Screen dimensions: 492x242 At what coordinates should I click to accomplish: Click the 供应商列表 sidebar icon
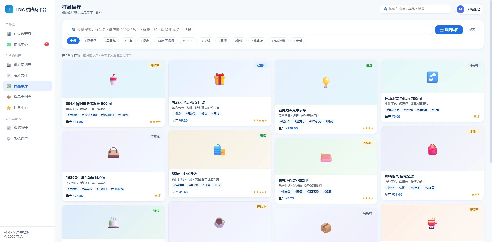(9, 65)
